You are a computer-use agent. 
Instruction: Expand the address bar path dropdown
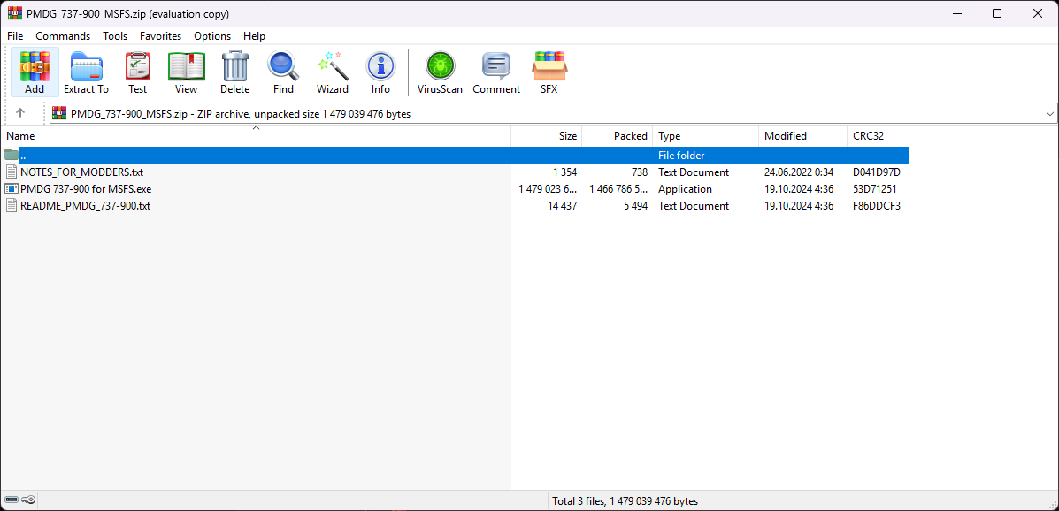[1050, 113]
